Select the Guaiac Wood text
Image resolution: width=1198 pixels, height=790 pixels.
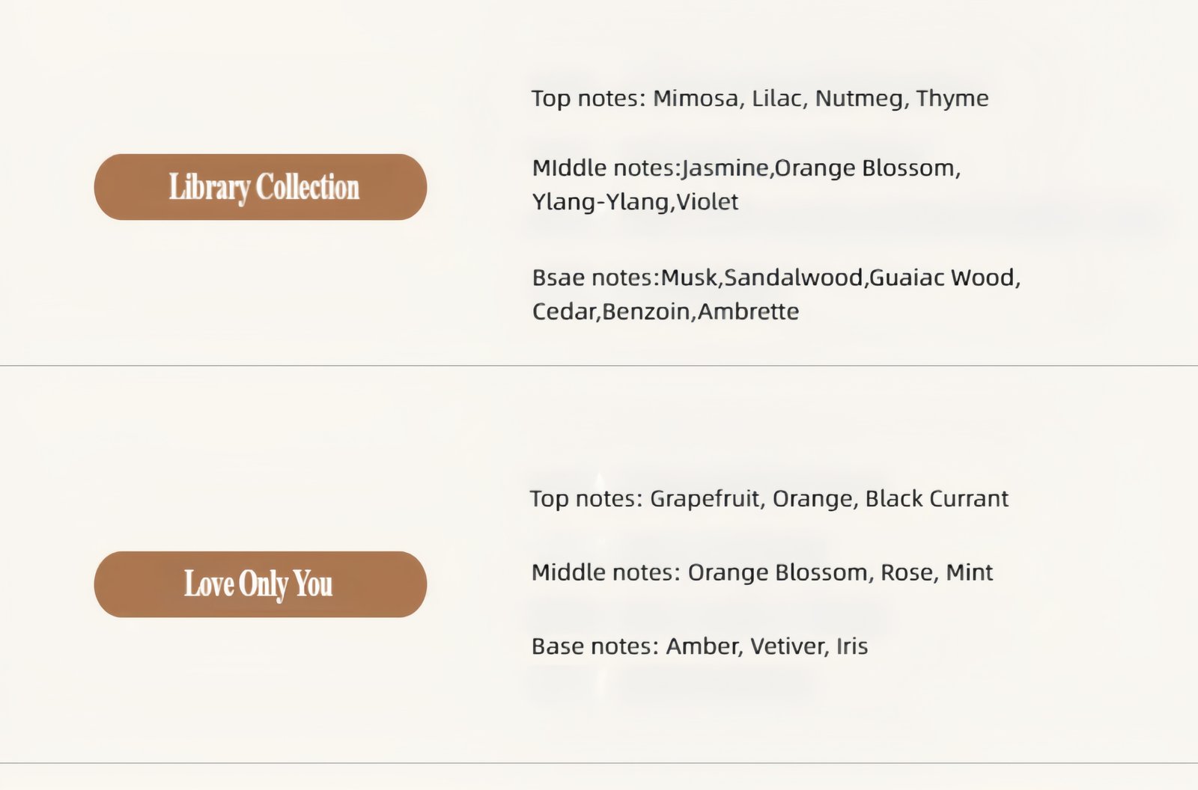click(942, 278)
